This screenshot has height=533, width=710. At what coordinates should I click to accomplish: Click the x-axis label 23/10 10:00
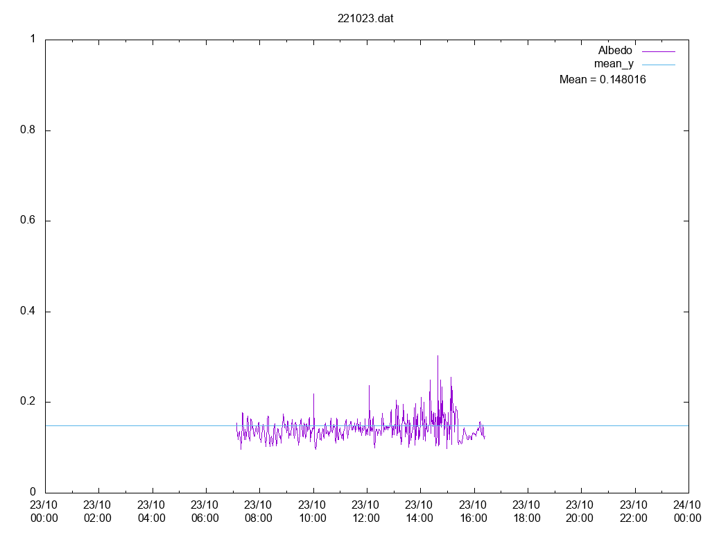pos(312,511)
